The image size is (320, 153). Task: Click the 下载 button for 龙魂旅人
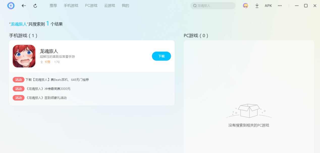point(162,56)
